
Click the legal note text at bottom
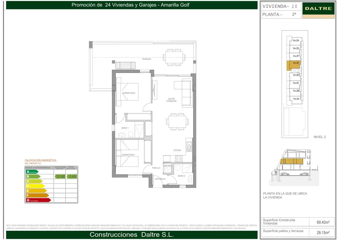coord(132,227)
